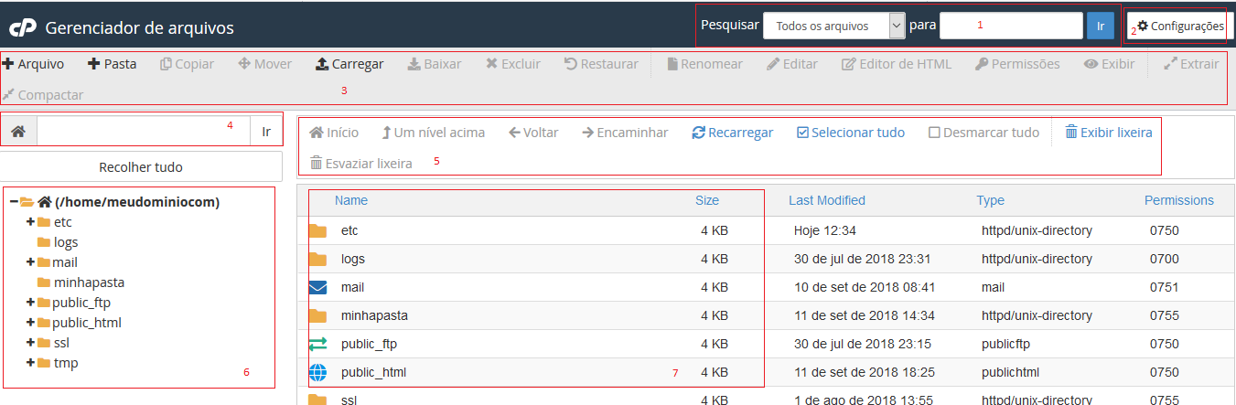Expand the etc folder in tree
This screenshot has width=1236, height=405.
30,222
